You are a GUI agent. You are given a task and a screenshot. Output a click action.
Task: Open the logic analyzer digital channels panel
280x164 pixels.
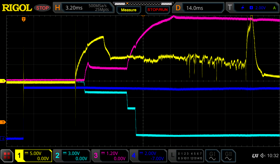(186, 156)
